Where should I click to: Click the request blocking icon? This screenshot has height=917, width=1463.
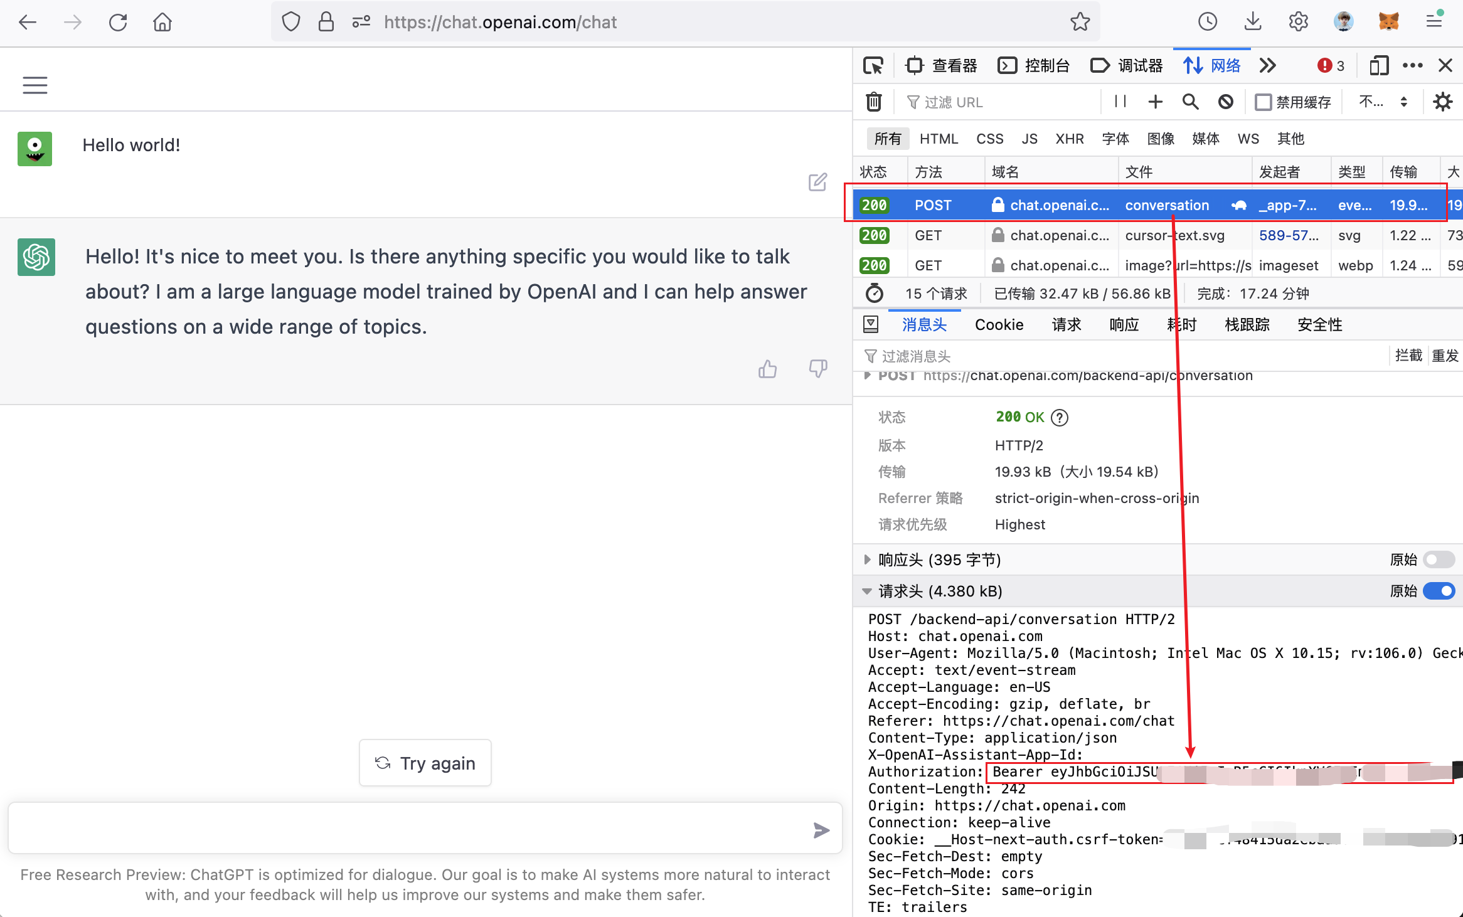[1225, 102]
